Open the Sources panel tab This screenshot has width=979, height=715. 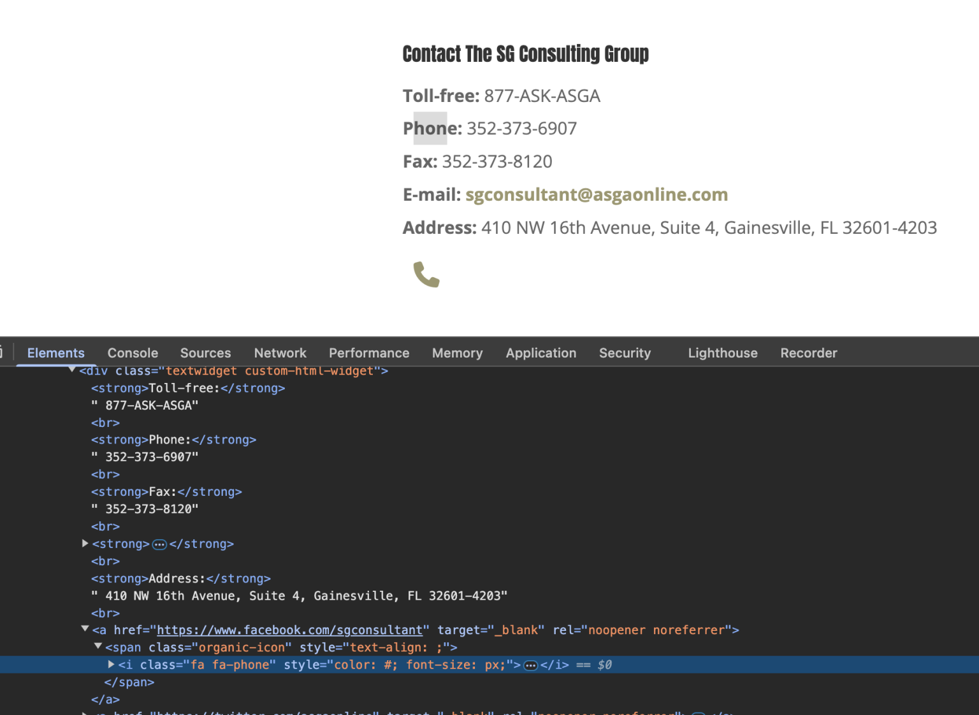click(x=205, y=353)
